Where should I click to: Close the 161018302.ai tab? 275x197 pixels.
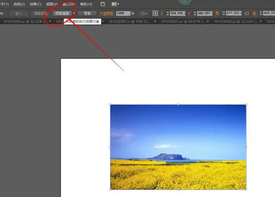pos(260,21)
